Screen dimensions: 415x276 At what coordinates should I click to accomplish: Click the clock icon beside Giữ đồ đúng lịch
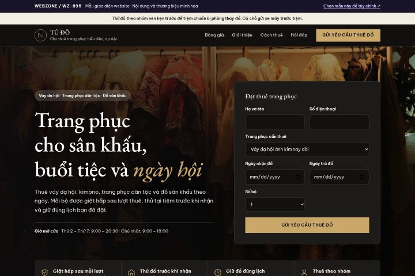[218, 273]
